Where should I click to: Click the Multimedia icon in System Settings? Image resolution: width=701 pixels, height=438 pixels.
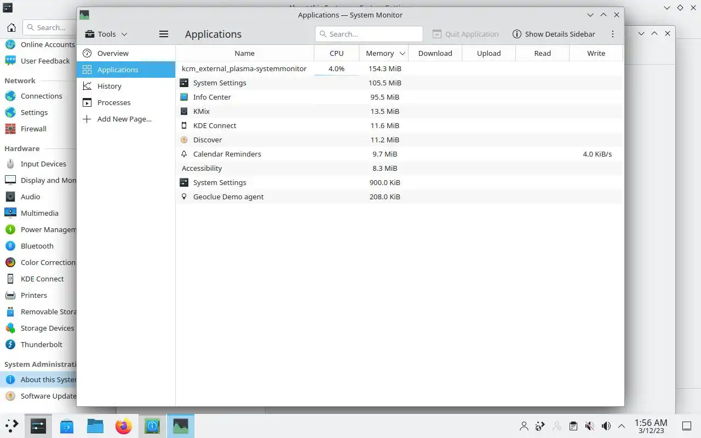point(10,213)
